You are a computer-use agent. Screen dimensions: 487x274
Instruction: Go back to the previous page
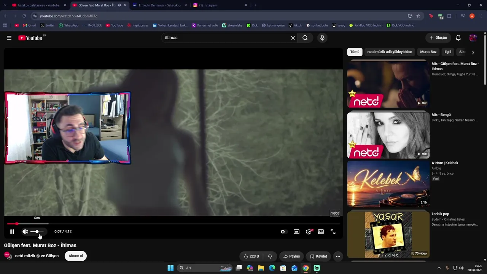pos(6,16)
